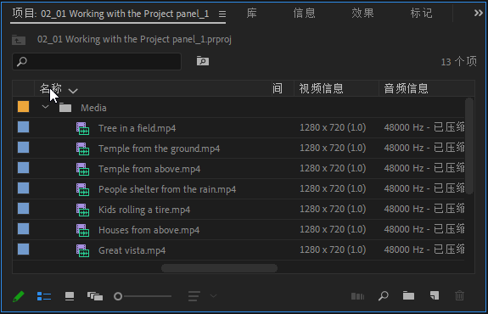Click the 02_01 Working with the Project panel_1.prproj path text

(134, 40)
